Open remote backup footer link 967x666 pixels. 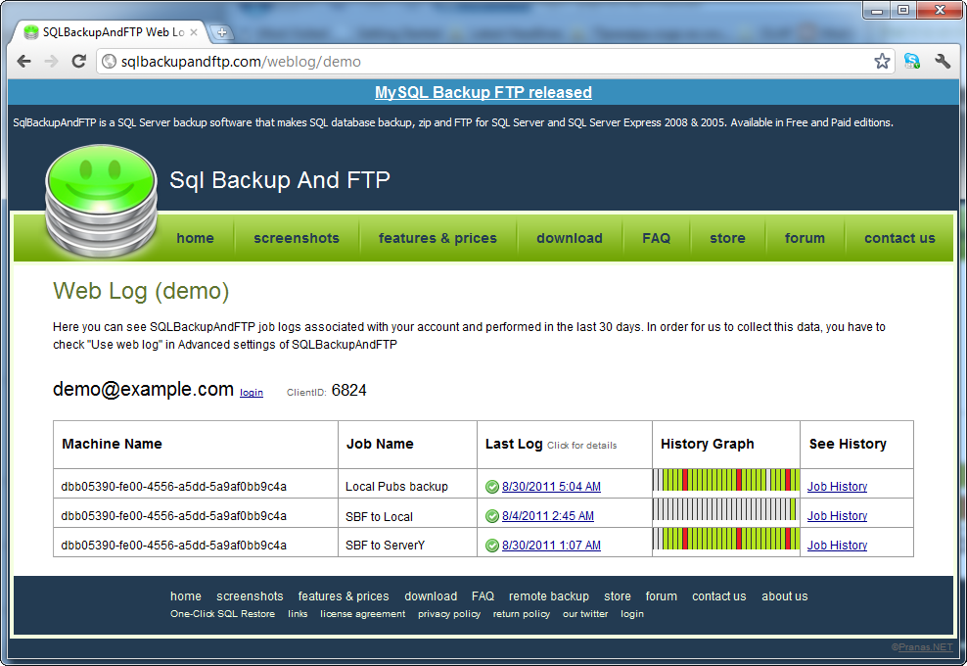549,596
